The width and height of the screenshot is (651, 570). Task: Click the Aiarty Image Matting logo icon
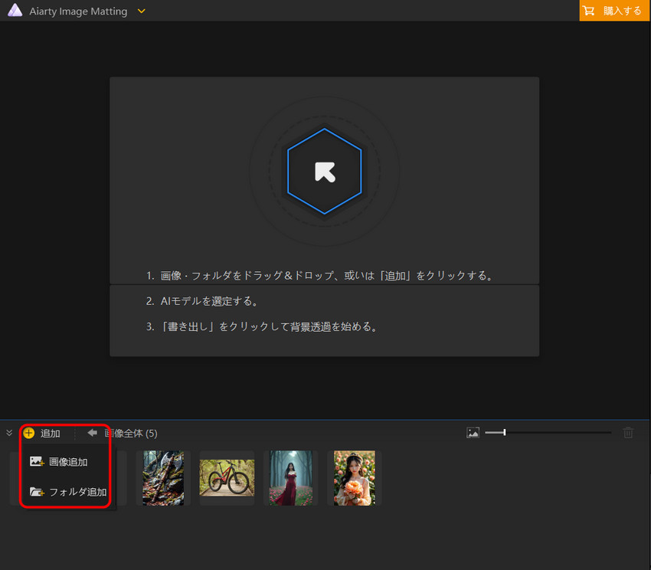click(15, 11)
